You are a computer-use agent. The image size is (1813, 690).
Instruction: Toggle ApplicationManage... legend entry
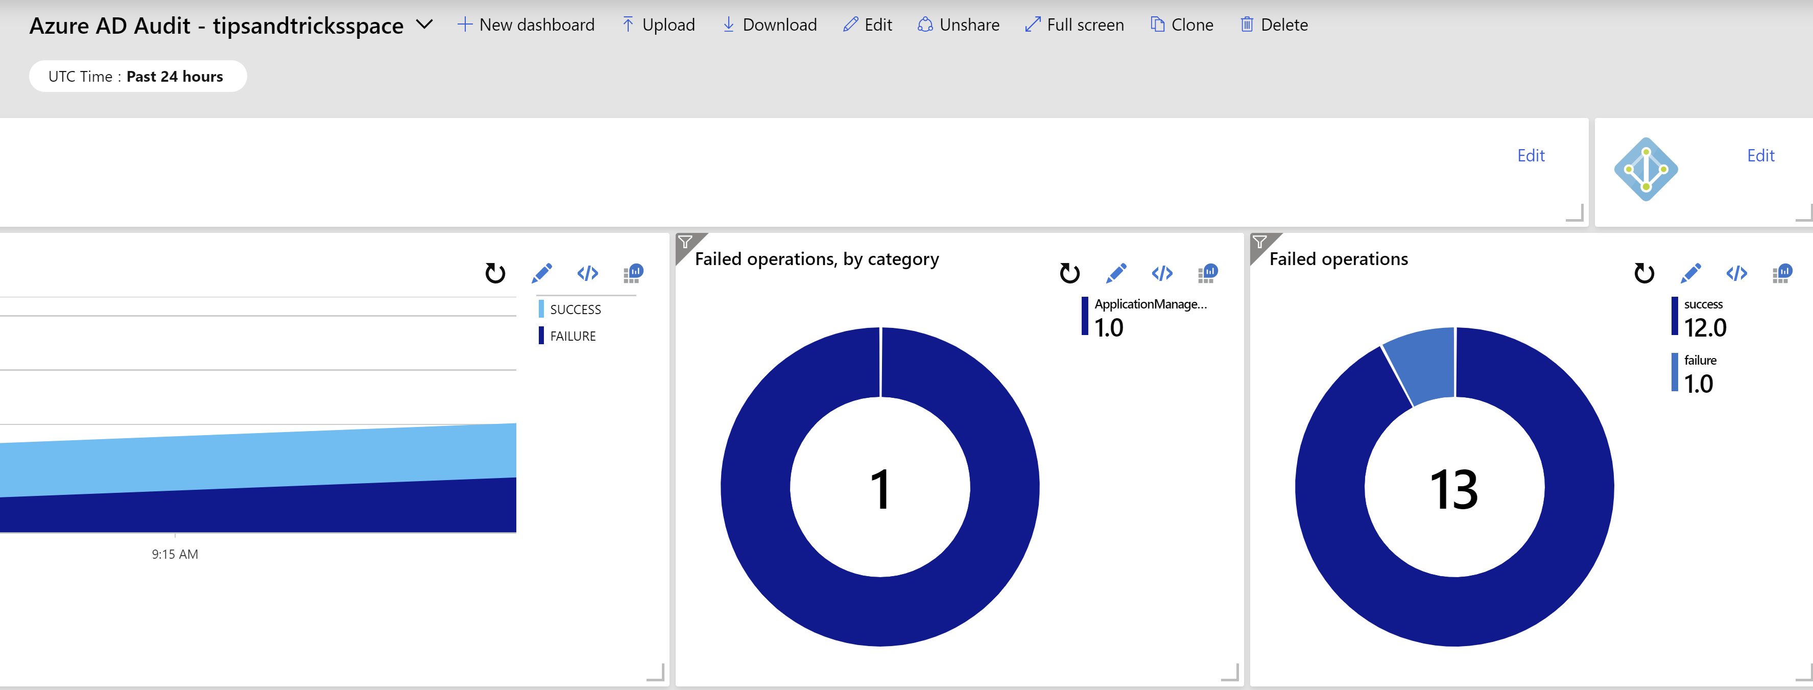(1144, 317)
